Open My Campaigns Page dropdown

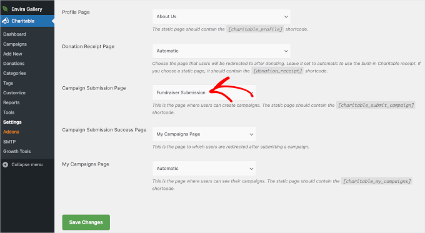[204, 169]
